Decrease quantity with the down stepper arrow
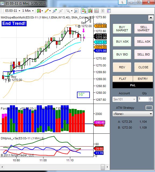The image size is (155, 172). tap(151, 100)
